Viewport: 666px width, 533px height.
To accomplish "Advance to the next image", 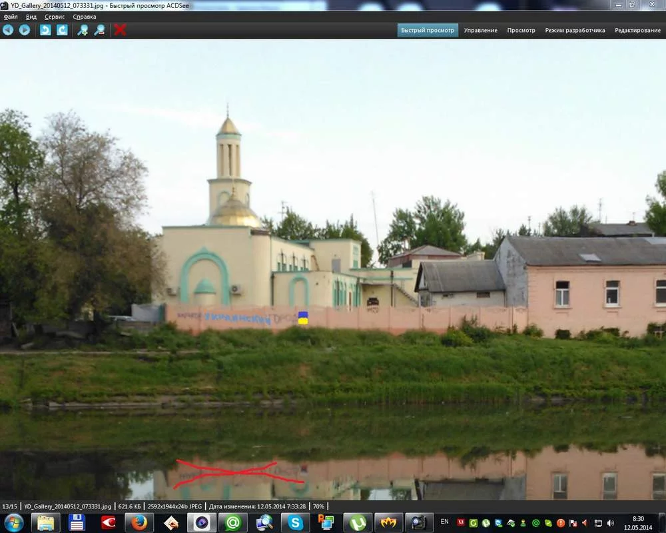I will pyautogui.click(x=25, y=30).
